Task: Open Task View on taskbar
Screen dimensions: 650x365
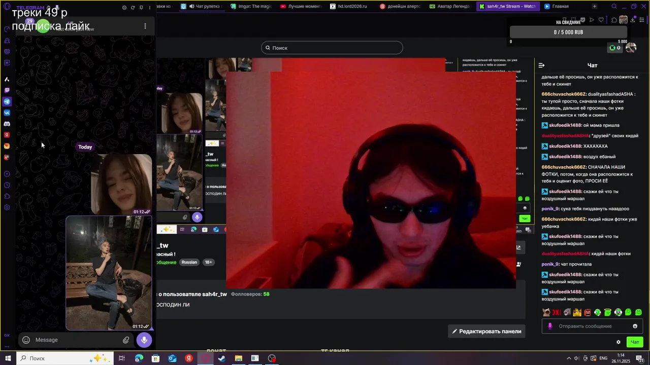Action: pos(122,358)
